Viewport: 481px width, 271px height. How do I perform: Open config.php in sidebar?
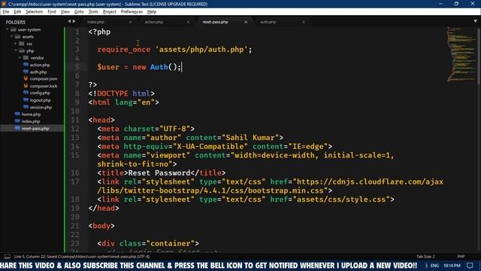40,93
